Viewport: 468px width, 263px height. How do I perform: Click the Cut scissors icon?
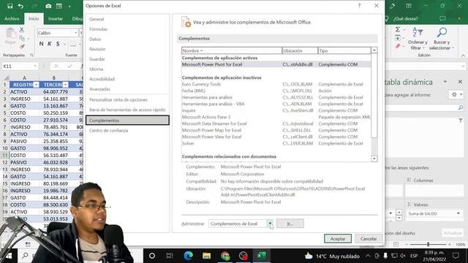click(x=21, y=29)
